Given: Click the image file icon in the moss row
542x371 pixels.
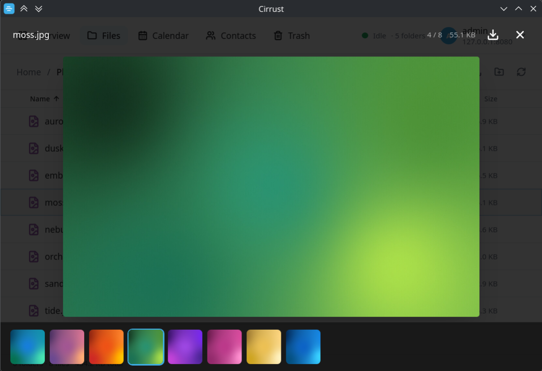Looking at the screenshot, I should click(x=33, y=202).
